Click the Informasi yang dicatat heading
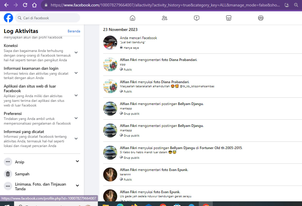Viewport: 302px width, 206px height. [x=24, y=132]
